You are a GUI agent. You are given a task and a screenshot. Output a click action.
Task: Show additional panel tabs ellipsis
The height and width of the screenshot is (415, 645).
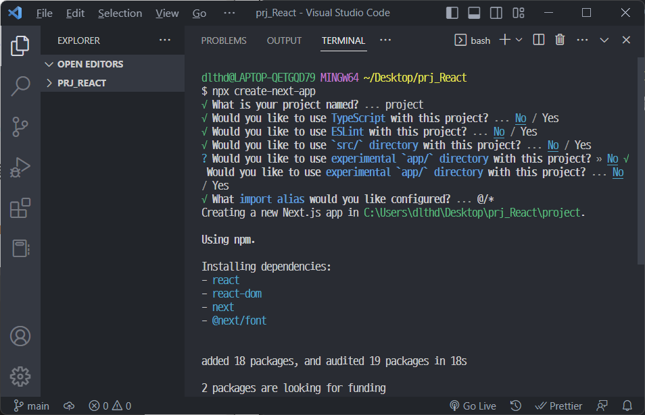pos(385,40)
